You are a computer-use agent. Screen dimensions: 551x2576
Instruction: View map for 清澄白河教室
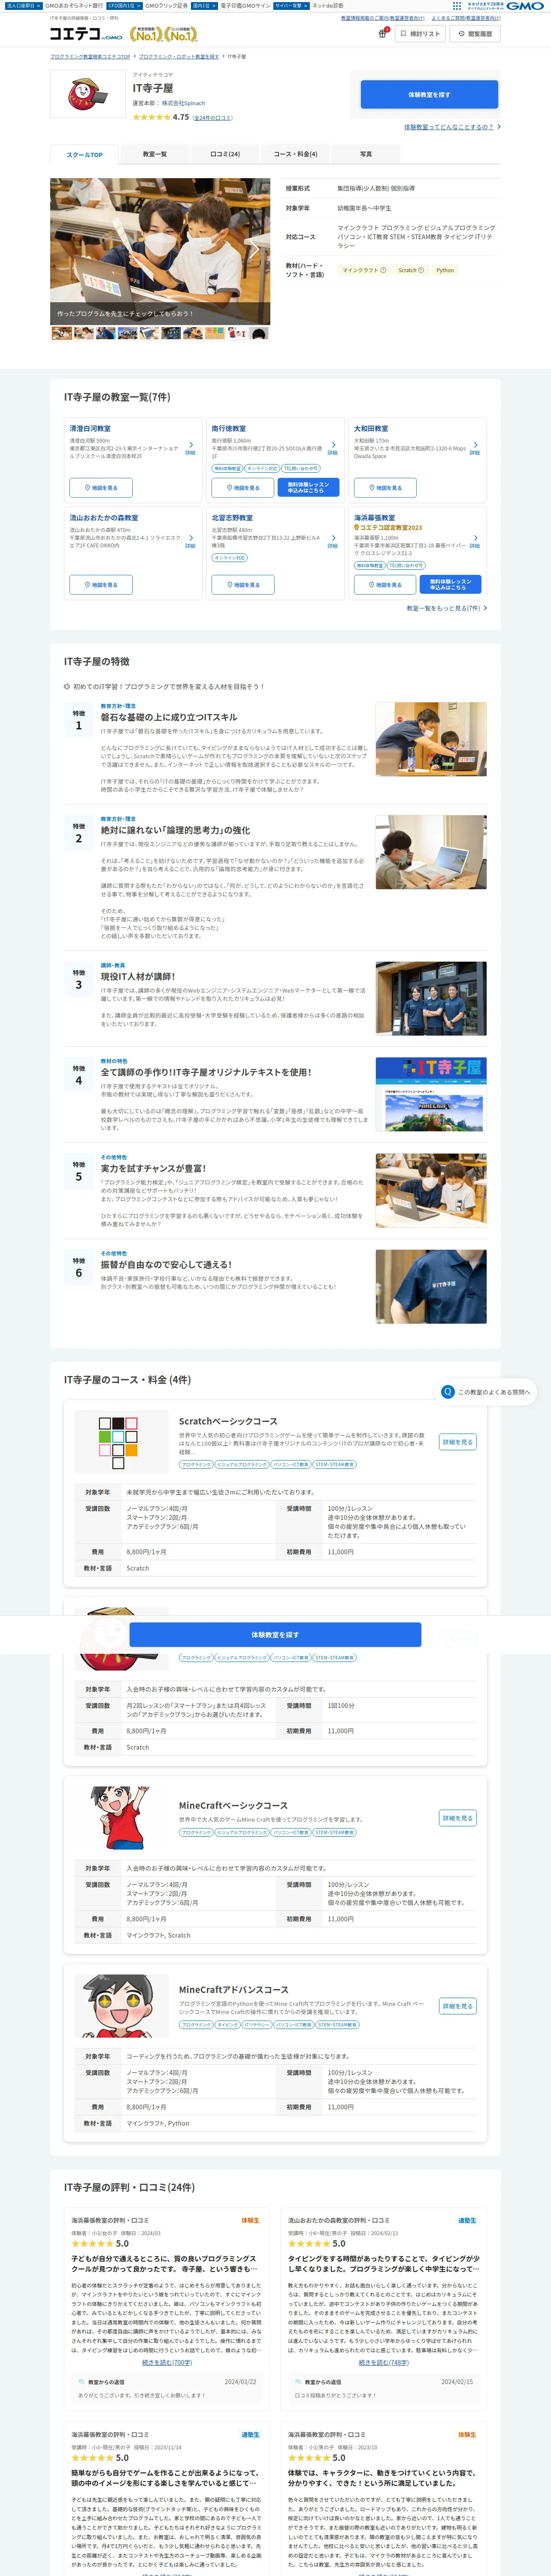(101, 488)
